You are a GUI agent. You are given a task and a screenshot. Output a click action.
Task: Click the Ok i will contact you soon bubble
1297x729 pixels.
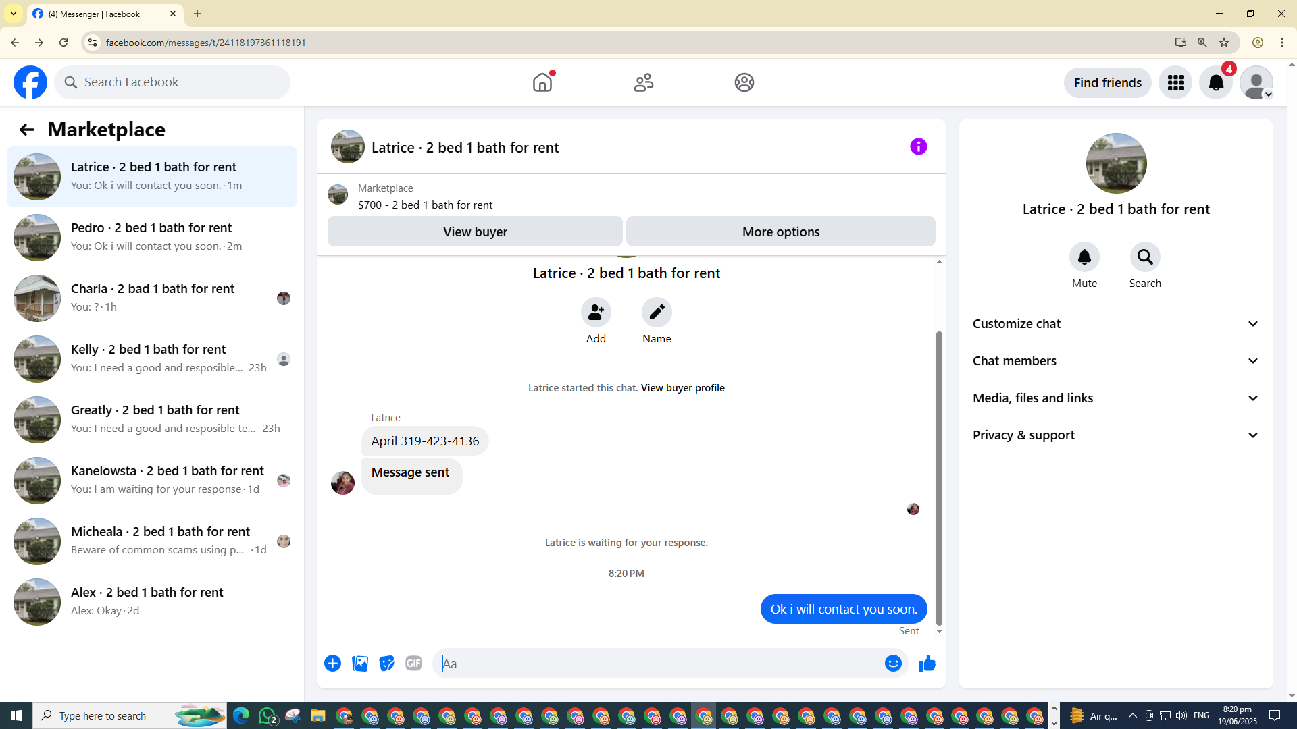pyautogui.click(x=844, y=610)
